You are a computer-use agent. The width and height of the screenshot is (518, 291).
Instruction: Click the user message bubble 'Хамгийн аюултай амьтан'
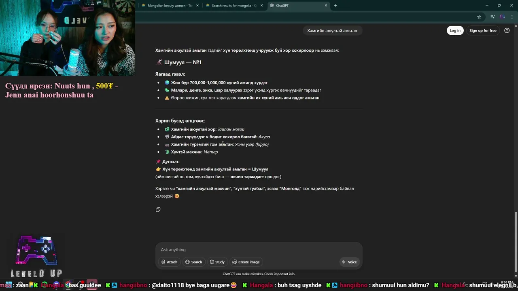(332, 31)
